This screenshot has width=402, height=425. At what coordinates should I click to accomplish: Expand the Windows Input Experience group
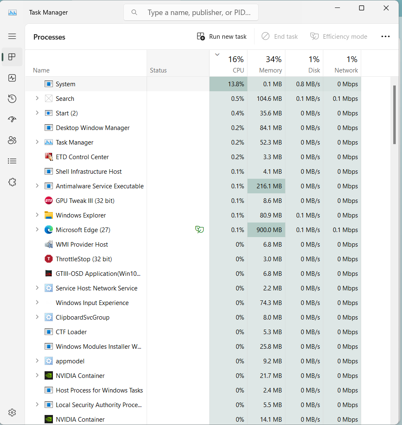tap(37, 302)
